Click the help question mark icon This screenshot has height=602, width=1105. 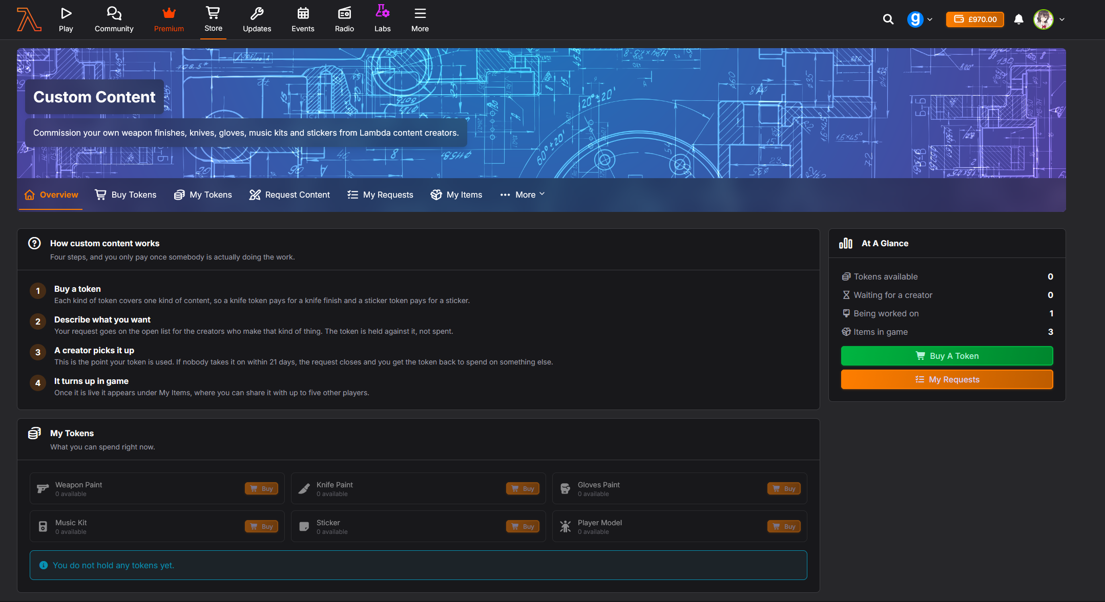coord(34,243)
